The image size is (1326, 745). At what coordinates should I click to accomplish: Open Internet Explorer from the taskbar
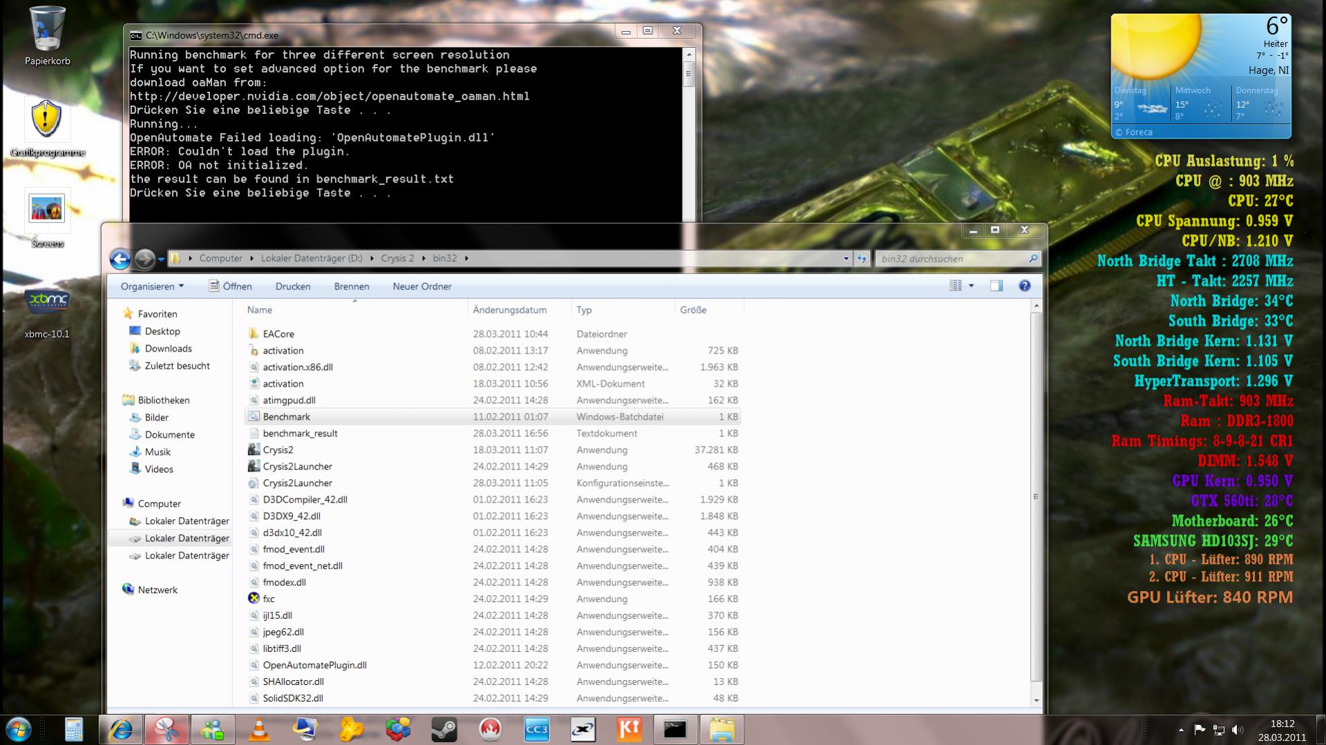[x=121, y=730]
